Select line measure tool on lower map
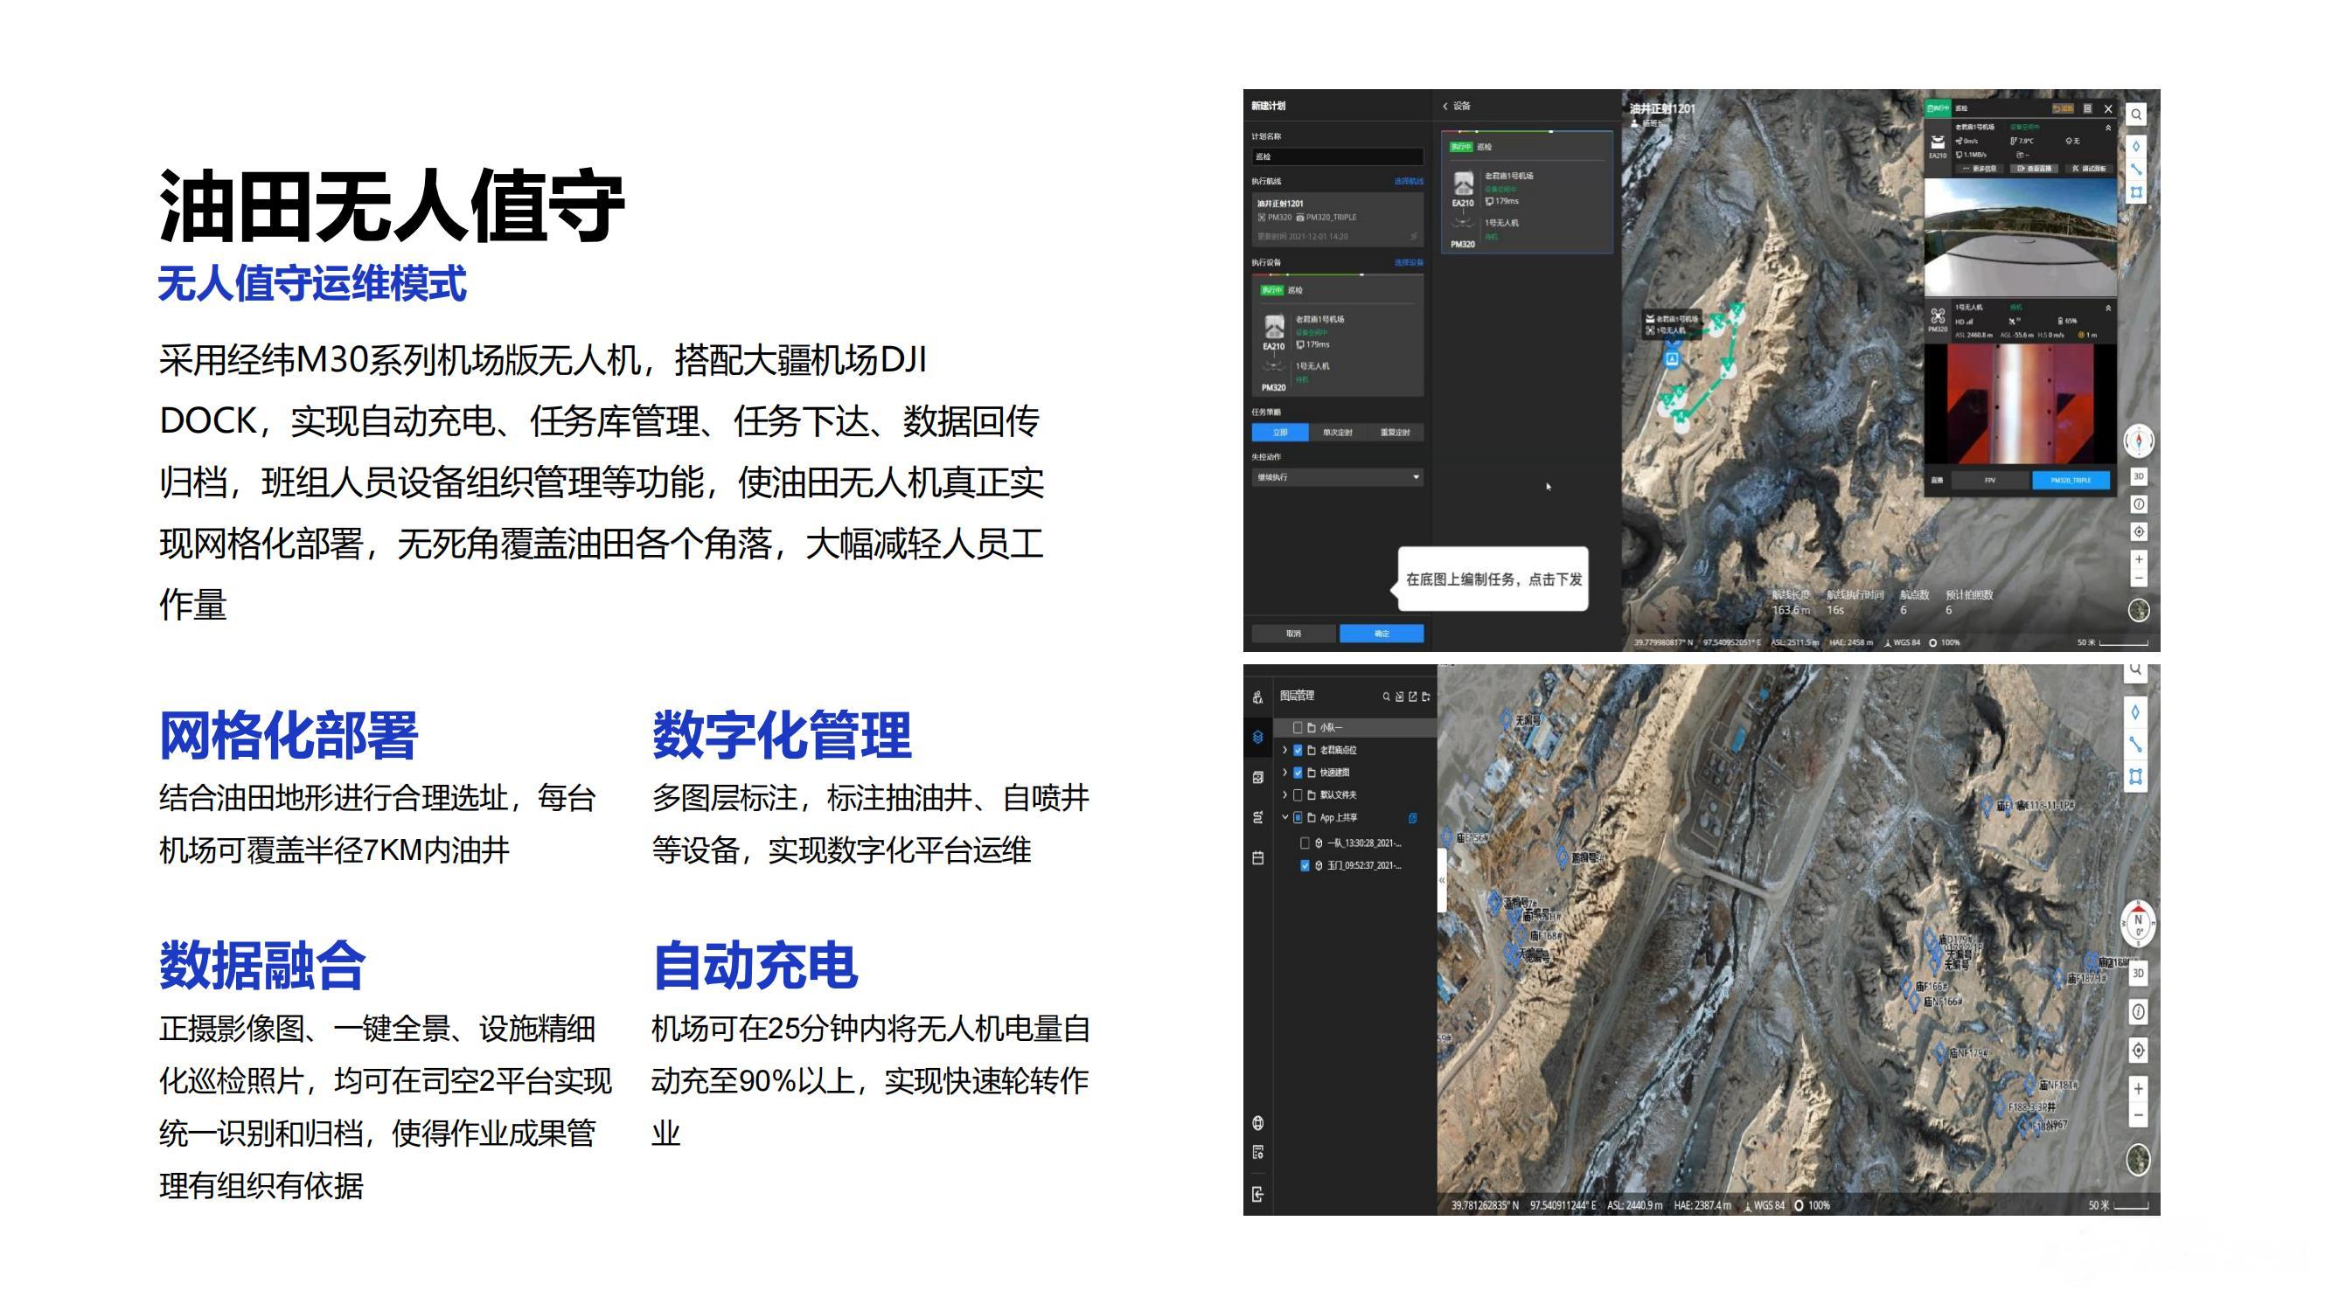The width and height of the screenshot is (2332, 1311). click(2135, 745)
